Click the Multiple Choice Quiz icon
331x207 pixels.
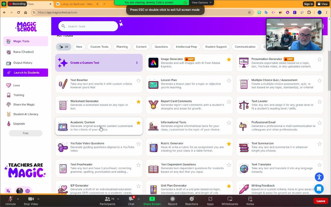tap(244, 84)
